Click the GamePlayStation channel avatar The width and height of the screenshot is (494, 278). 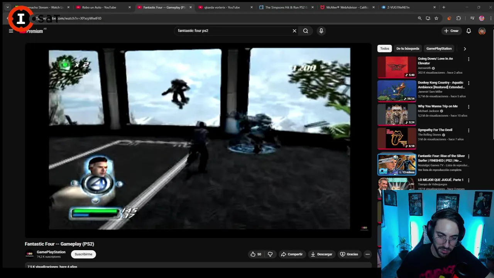pos(29,254)
